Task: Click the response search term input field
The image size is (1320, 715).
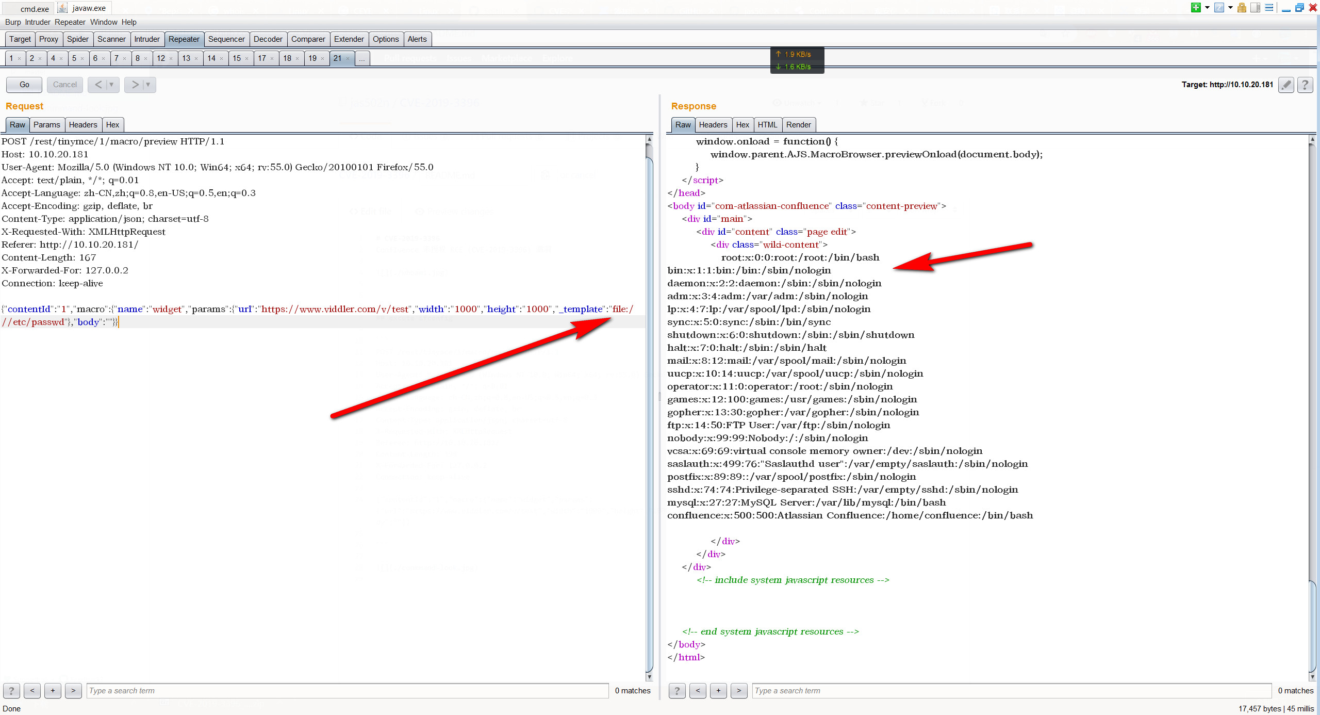Action: coord(1012,691)
